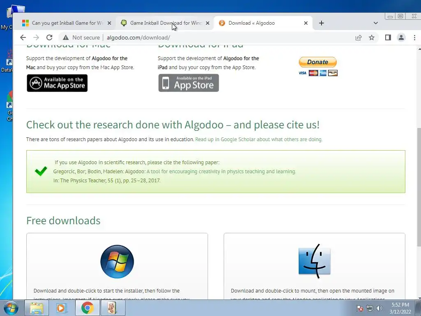This screenshot has width=421, height=316.
Task: Open Windows Media Player from taskbar
Action: tap(61, 308)
